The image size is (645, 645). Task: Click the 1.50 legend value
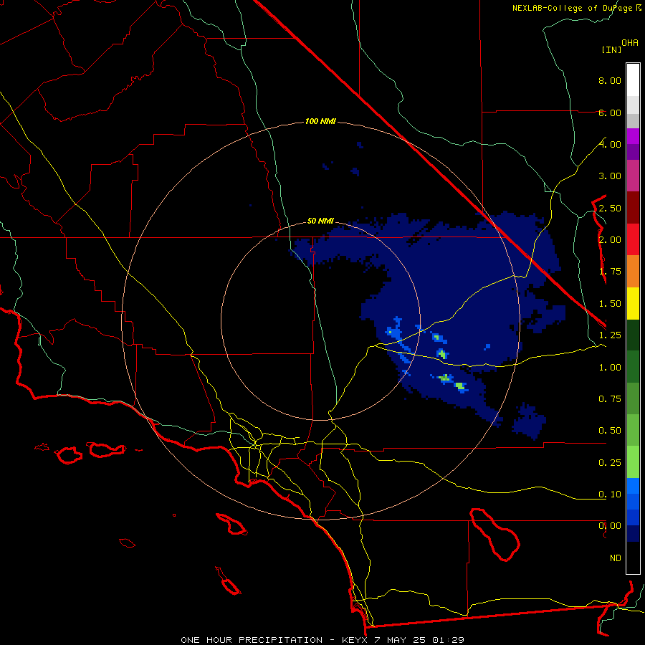coord(610,304)
